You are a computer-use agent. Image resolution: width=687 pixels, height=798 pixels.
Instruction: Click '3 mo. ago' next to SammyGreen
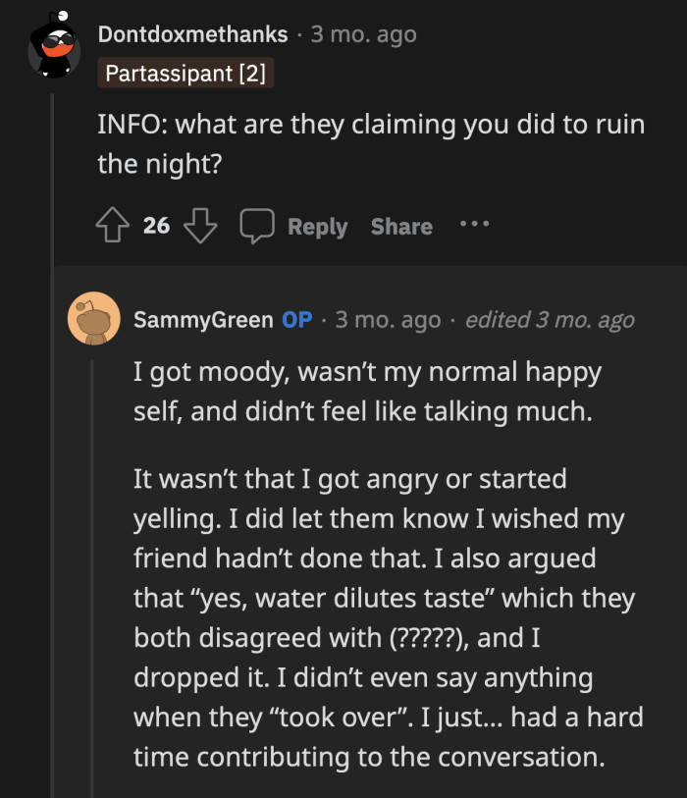coord(390,319)
